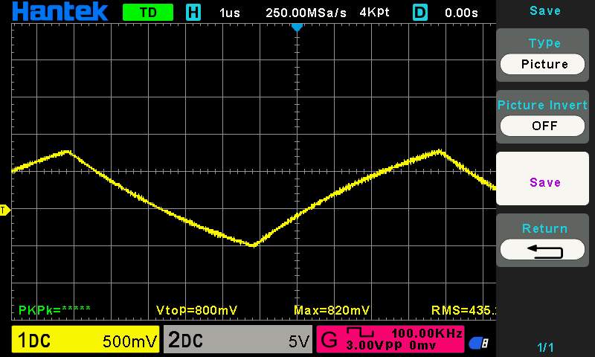This screenshot has height=357, width=595.
Task: Click the blue USB storage icon
Action: coord(478,343)
